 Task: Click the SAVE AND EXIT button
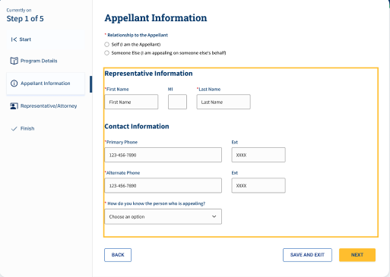(307, 255)
